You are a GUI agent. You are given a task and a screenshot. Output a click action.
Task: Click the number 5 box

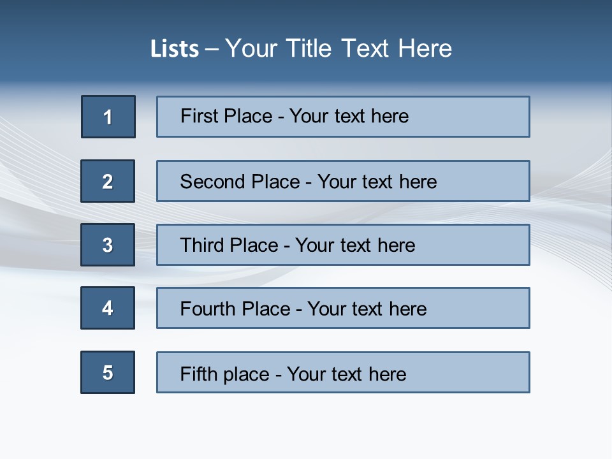click(108, 372)
